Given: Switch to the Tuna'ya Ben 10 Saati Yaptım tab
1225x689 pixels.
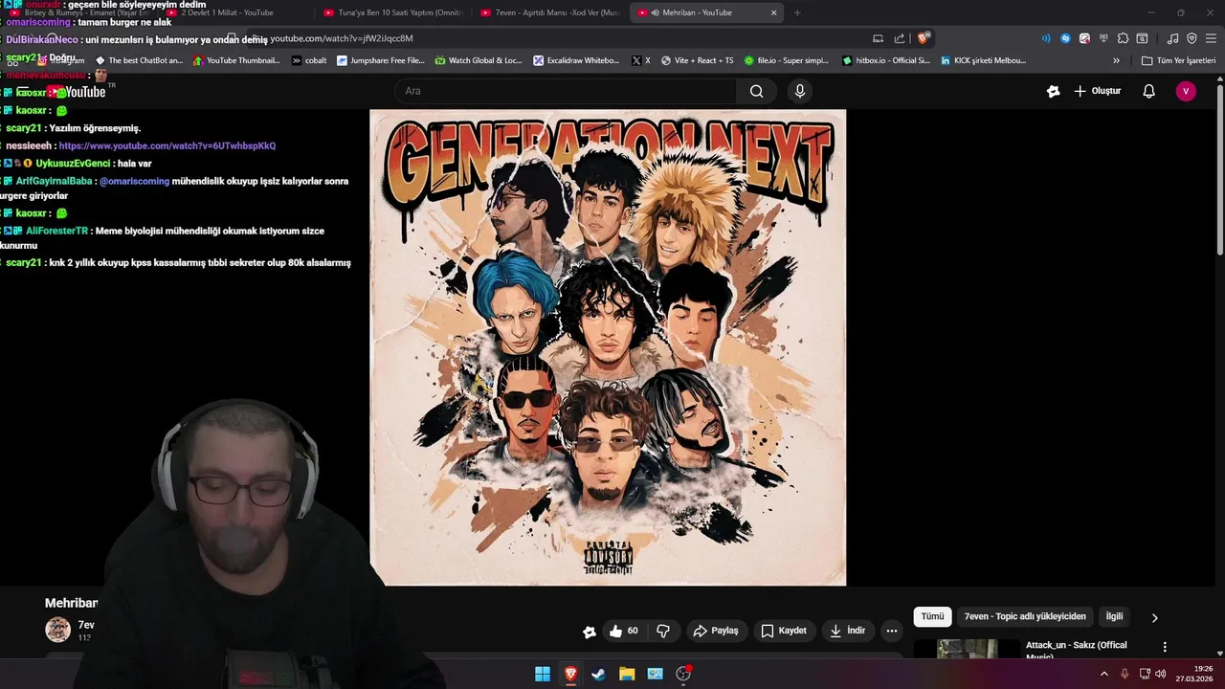Looking at the screenshot, I should click(392, 12).
